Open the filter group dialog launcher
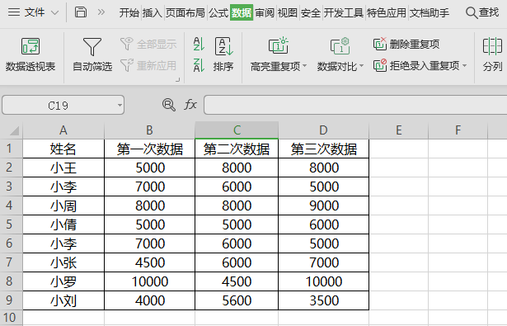 pyautogui.click(x=177, y=79)
